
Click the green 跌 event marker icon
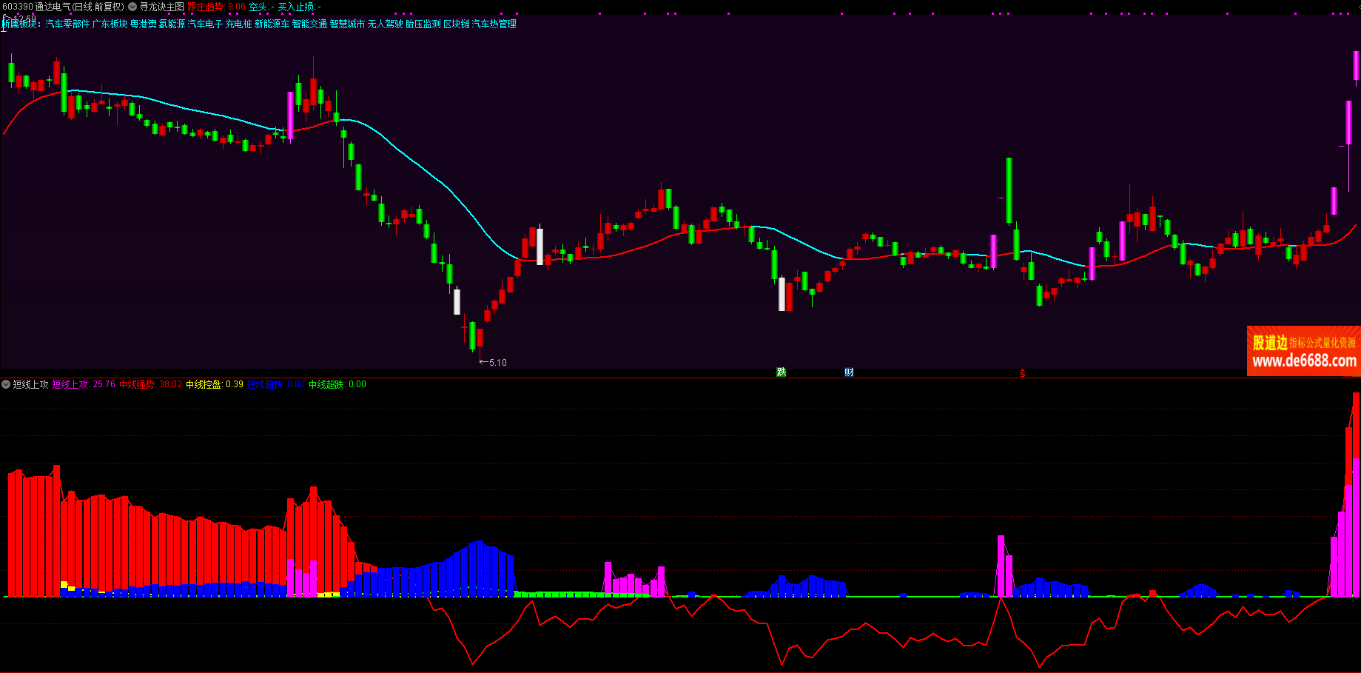click(781, 372)
